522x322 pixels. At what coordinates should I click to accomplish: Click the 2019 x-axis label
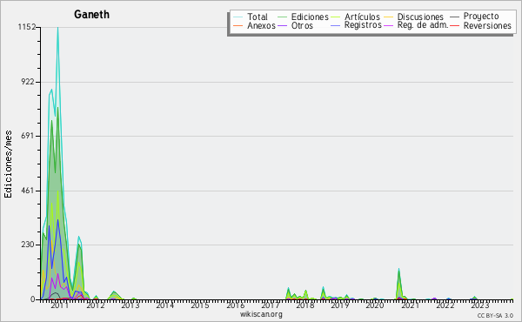click(340, 305)
